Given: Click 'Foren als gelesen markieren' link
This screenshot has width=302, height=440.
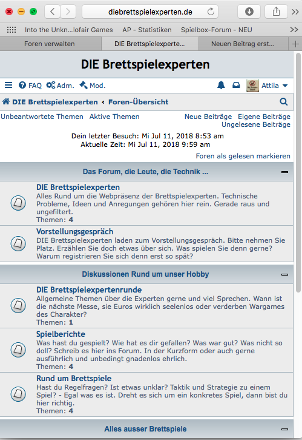Looking at the screenshot, I should (243, 156).
